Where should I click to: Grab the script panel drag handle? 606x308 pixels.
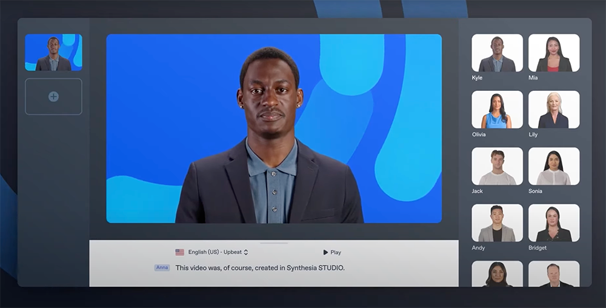[x=274, y=243]
